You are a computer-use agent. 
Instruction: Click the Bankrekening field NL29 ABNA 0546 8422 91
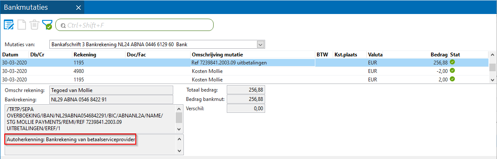(111, 100)
